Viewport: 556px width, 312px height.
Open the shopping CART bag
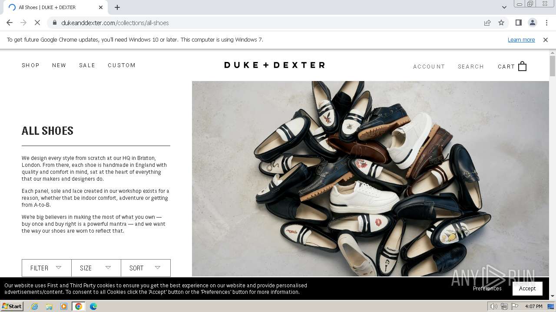point(512,66)
